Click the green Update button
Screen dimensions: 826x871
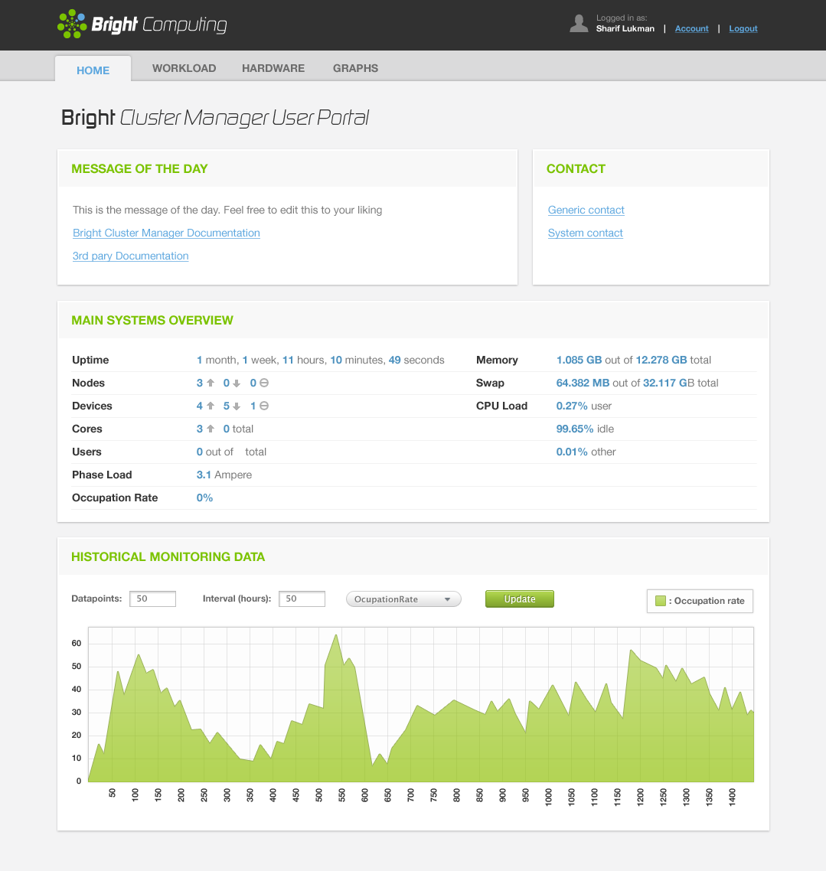click(x=519, y=599)
